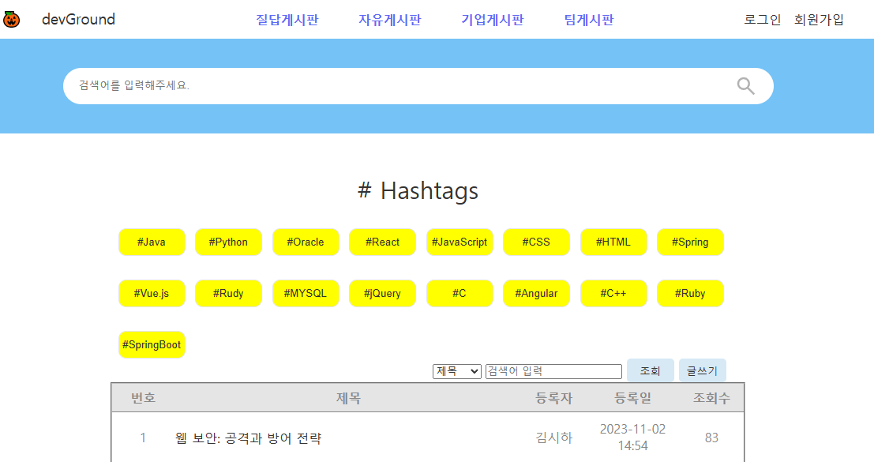Click the 로그인 link

click(x=762, y=20)
